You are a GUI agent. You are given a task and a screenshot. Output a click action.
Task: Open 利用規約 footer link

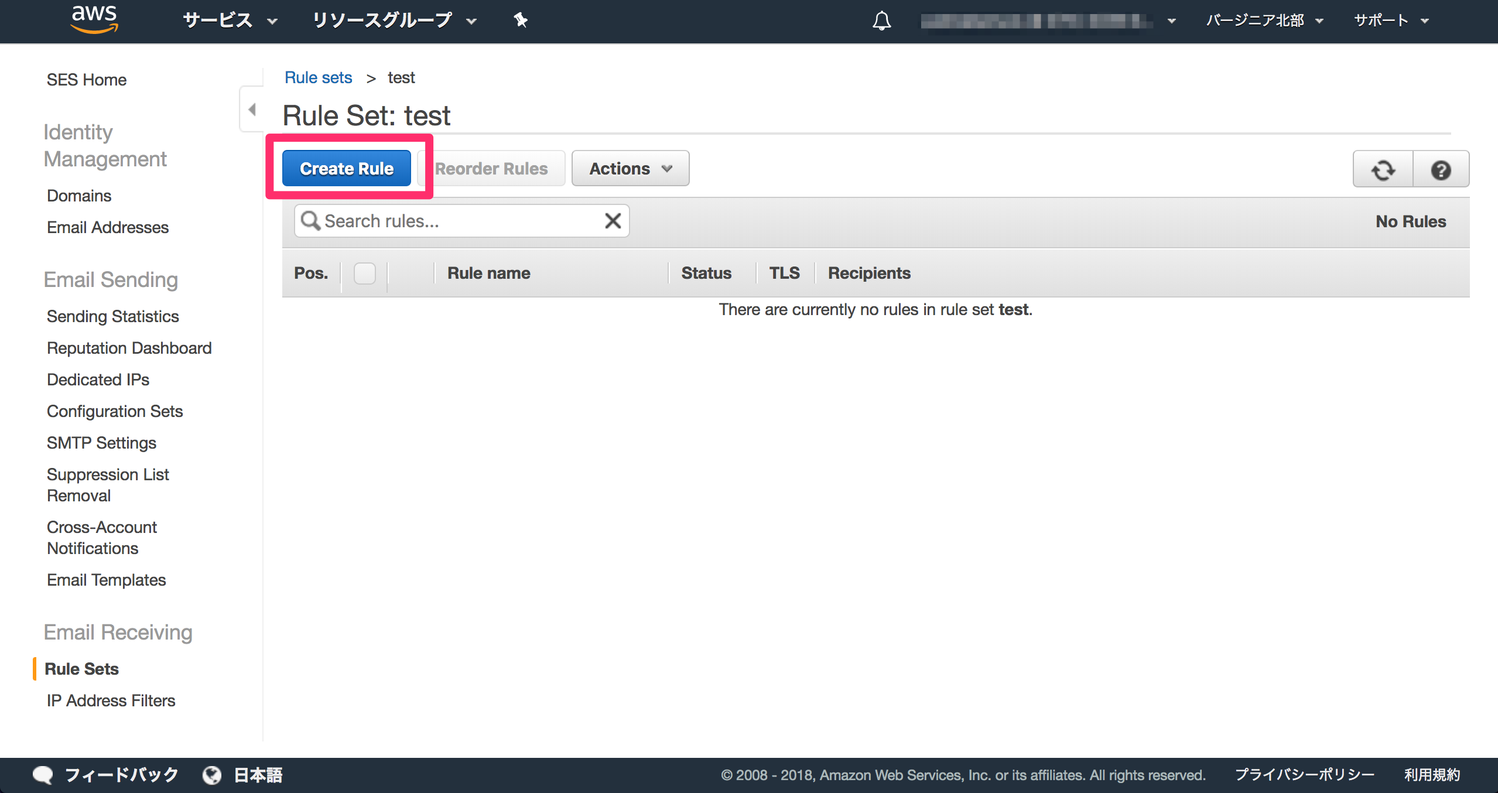(x=1432, y=775)
